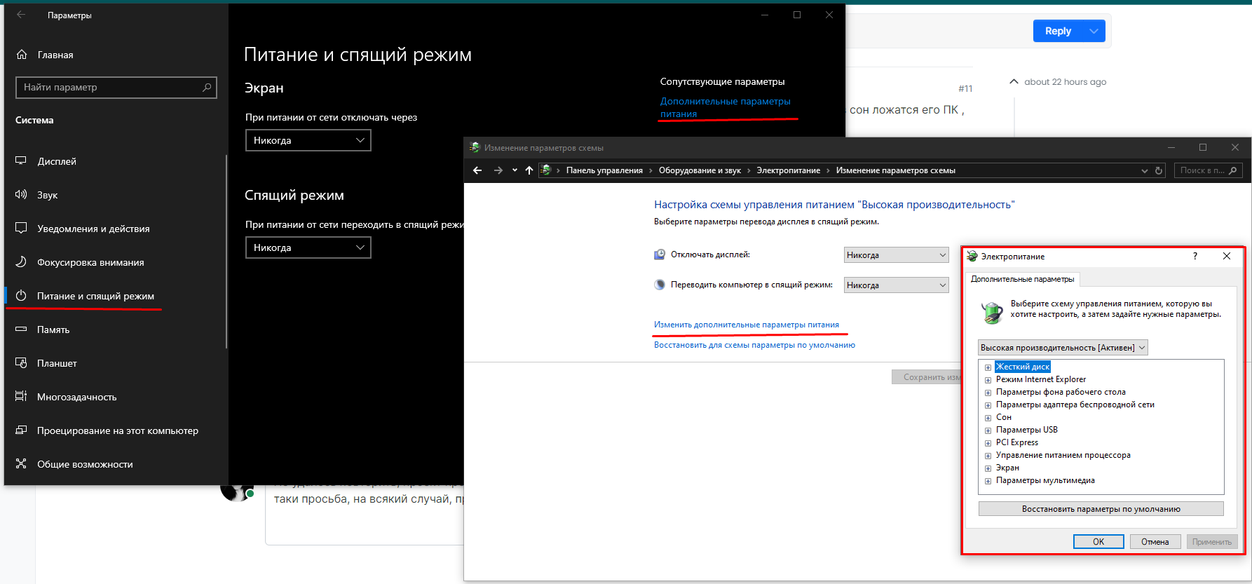1252x584 pixels.
Task: Click the help question mark in Электропитание dialog
Action: tap(1195, 256)
